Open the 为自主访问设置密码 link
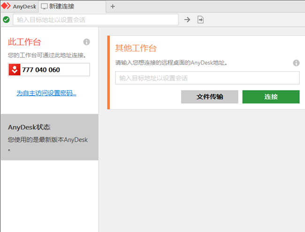The height and width of the screenshot is (232, 305). click(46, 93)
